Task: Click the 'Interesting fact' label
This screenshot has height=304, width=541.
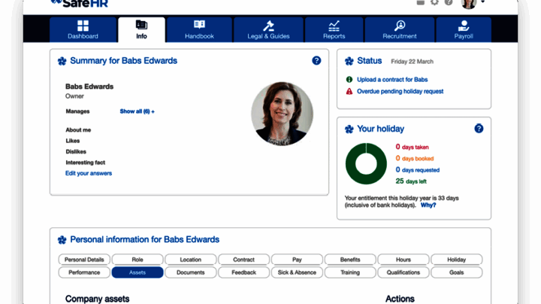Action: 85,163
